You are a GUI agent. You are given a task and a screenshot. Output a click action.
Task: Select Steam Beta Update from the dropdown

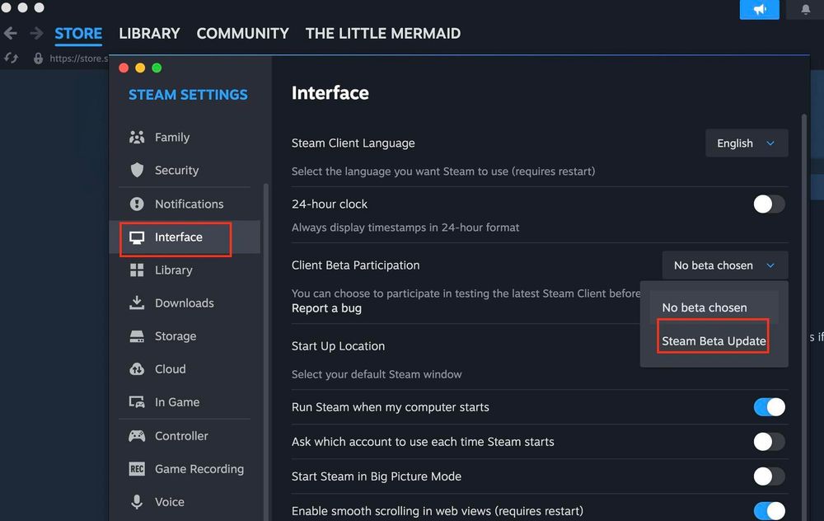pyautogui.click(x=713, y=340)
